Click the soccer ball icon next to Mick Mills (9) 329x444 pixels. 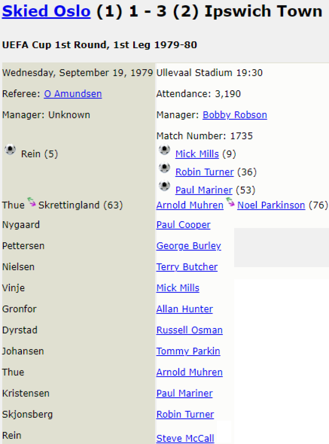(x=164, y=150)
